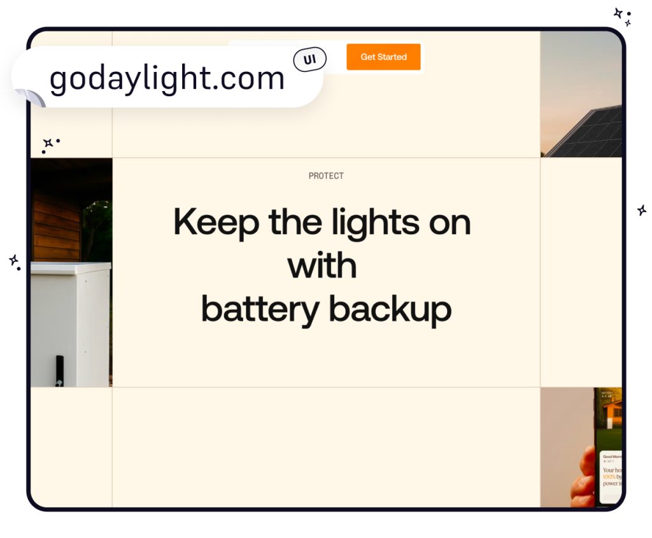The height and width of the screenshot is (538, 652).
Task: Click the large sparkle icon at top-right corner
Action: (618, 13)
